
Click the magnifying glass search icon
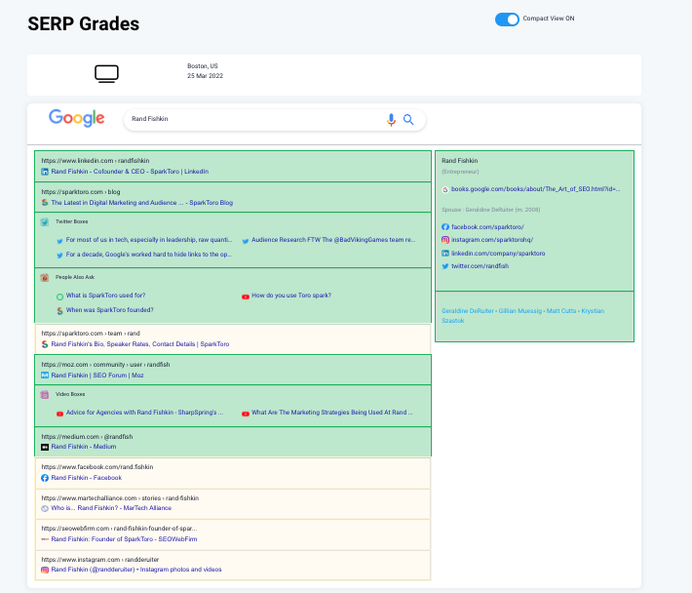coord(408,120)
